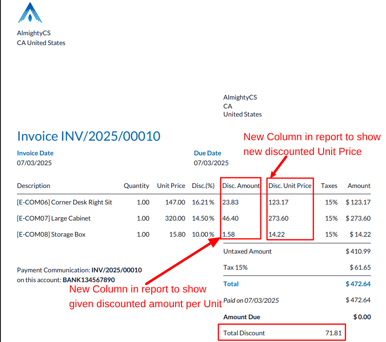Viewport: 386px width, 342px height.
Task: Select the Corner Desk Right Sit line
Action: (65, 202)
